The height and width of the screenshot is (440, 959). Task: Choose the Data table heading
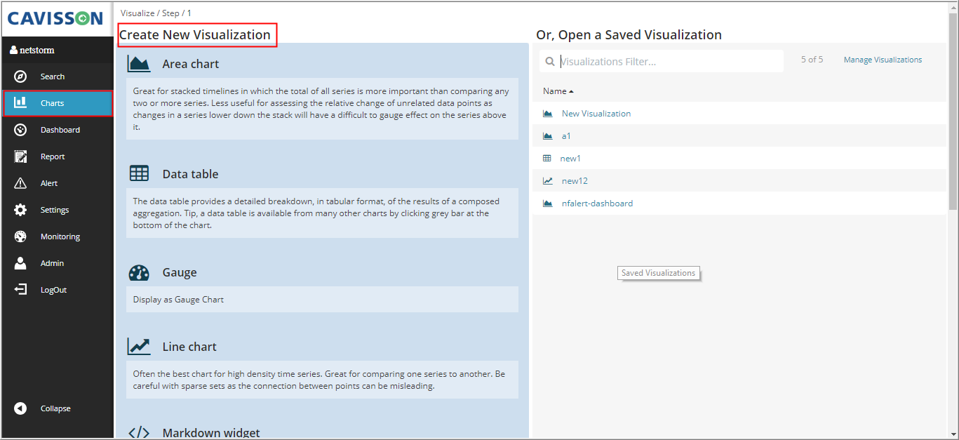(x=190, y=174)
